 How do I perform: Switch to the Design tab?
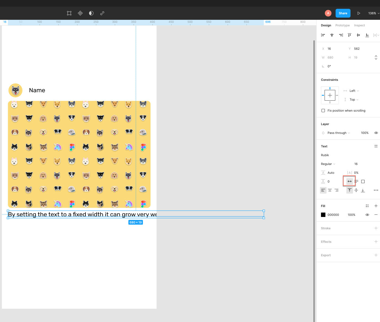click(x=326, y=25)
